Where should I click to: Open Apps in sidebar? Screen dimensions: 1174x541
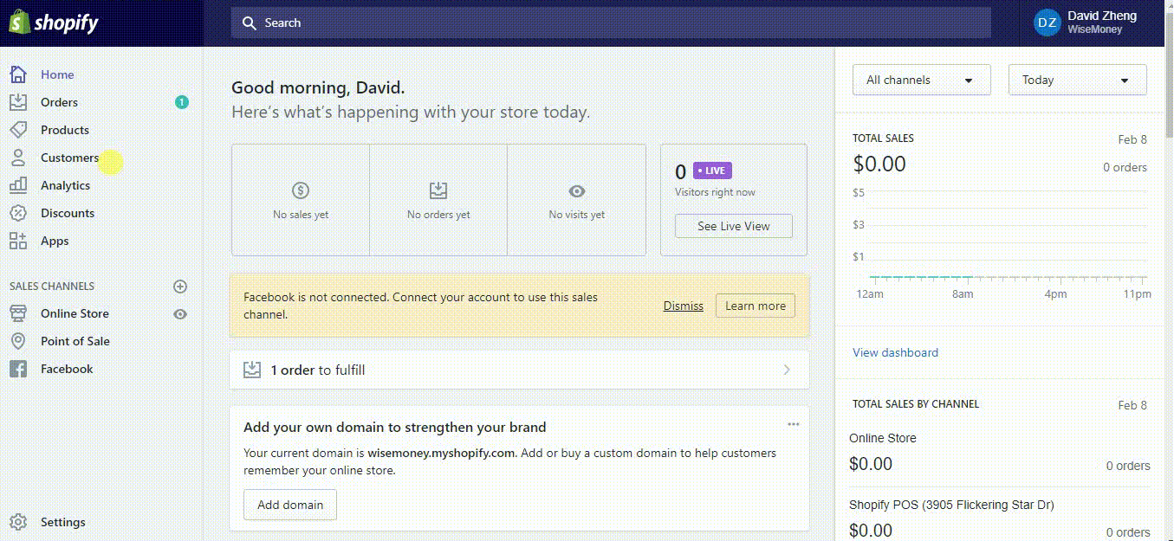point(55,241)
